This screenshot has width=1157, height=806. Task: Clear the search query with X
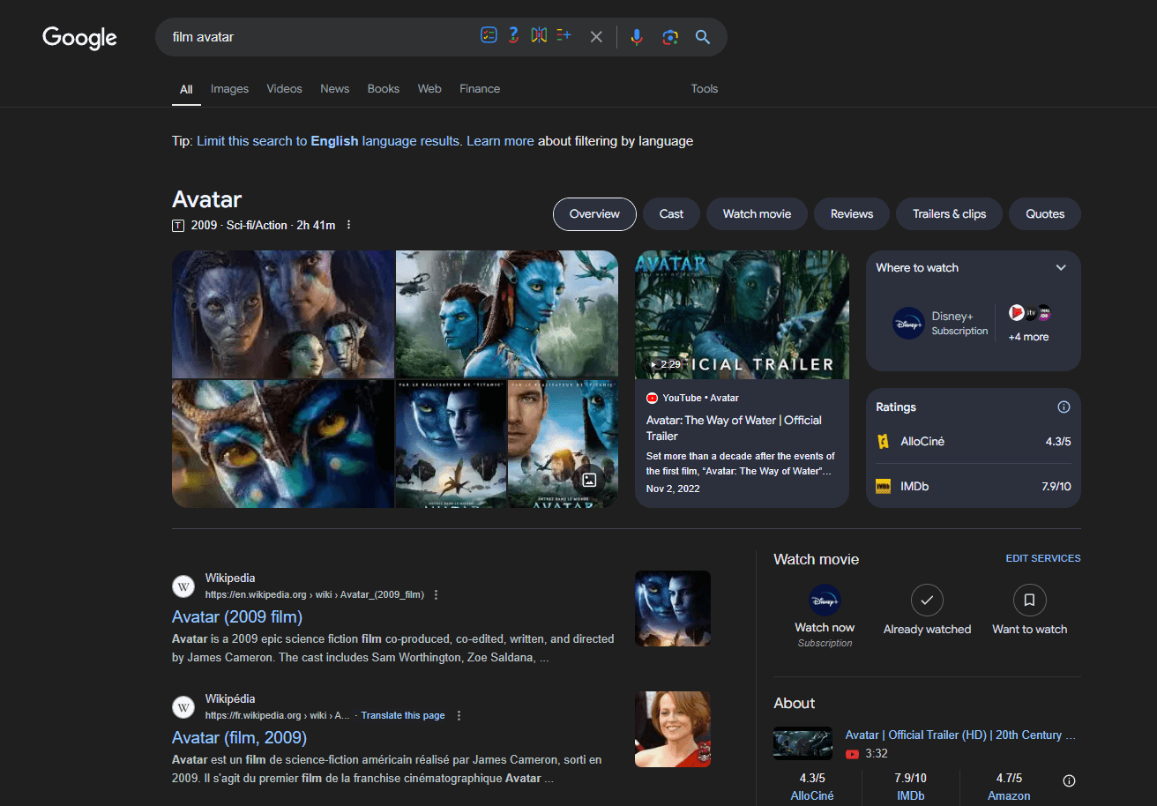point(596,37)
